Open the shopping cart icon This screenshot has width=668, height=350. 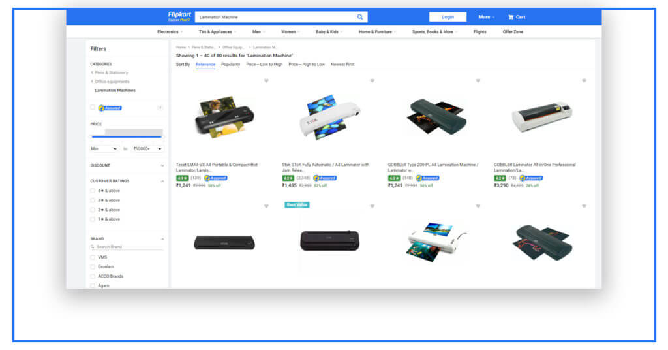511,17
